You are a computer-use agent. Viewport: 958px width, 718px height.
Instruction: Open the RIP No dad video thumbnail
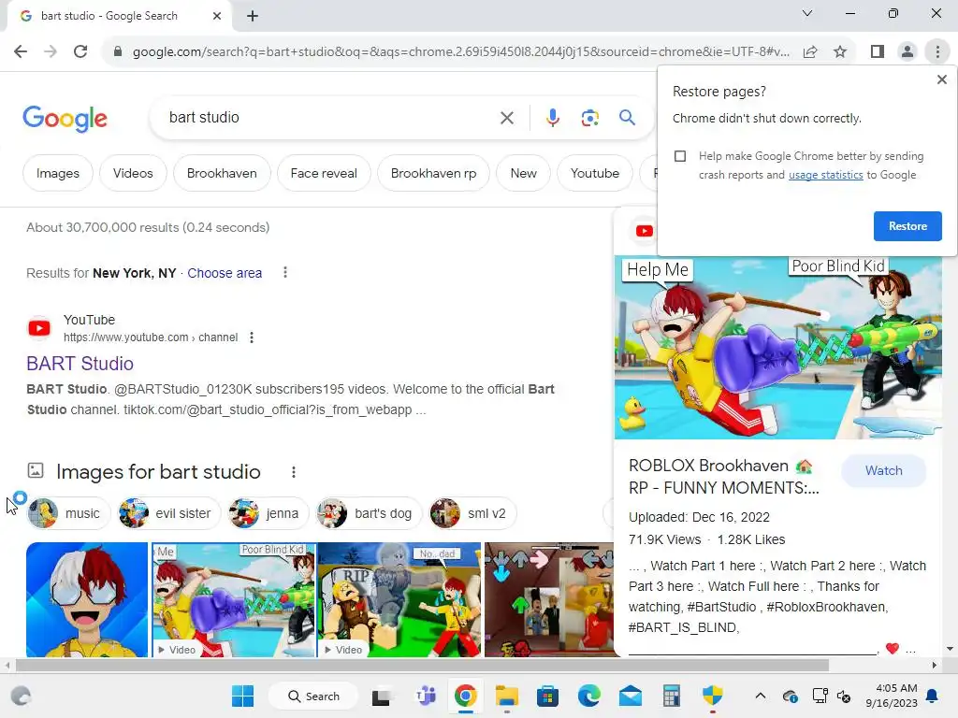[x=399, y=599]
